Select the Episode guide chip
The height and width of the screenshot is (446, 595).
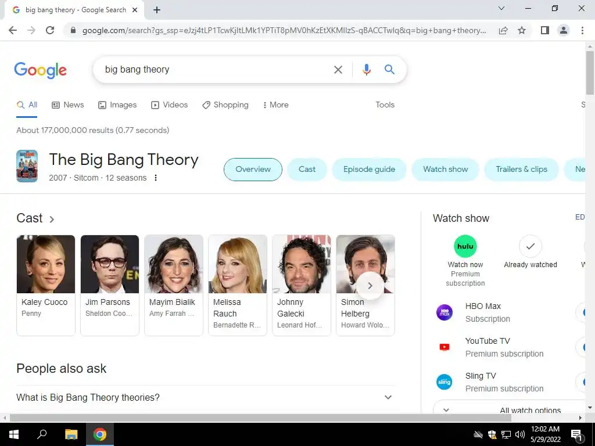(369, 170)
